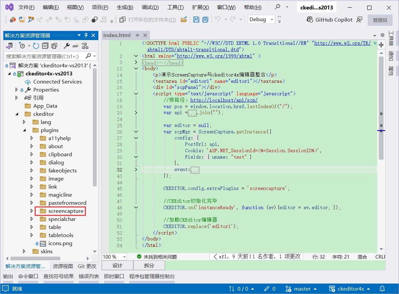Toggle pin on Solution Explorer panel
399x294 pixels.
[x=86, y=35]
